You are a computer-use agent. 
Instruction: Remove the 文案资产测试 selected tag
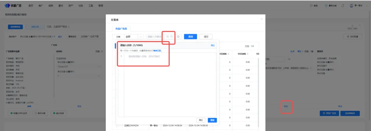pos(69,27)
